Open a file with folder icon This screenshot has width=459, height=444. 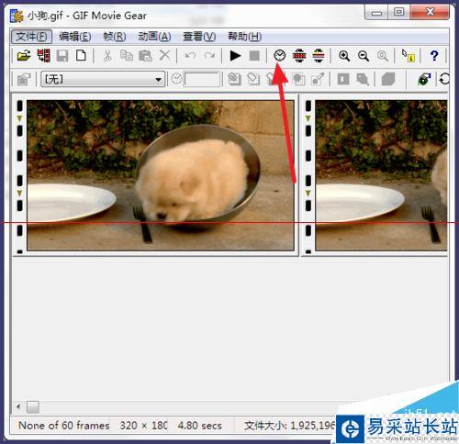point(24,56)
